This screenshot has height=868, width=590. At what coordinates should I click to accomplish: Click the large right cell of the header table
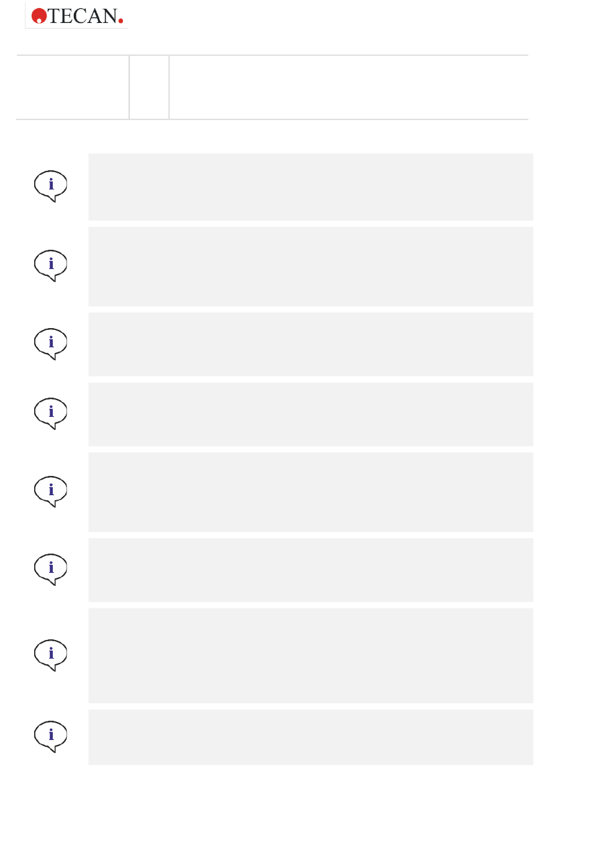[x=349, y=87]
